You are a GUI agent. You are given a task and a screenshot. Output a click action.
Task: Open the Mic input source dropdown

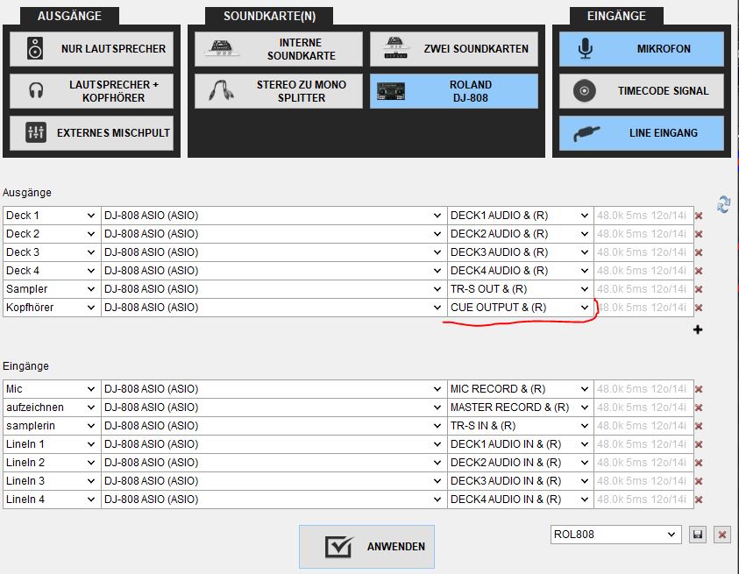tap(52, 389)
